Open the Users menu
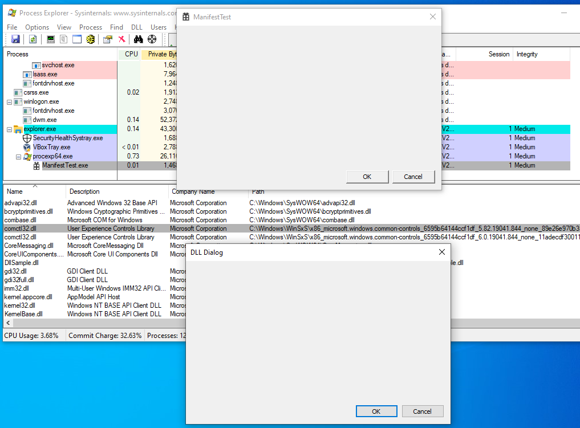The width and height of the screenshot is (580, 428). 159,27
